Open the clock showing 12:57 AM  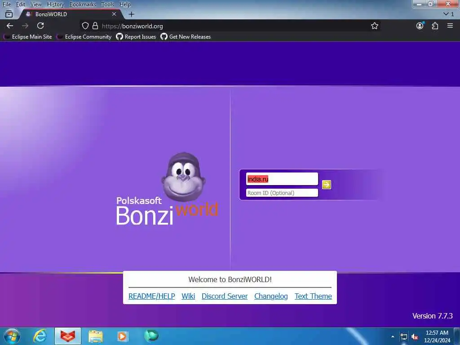(437, 336)
